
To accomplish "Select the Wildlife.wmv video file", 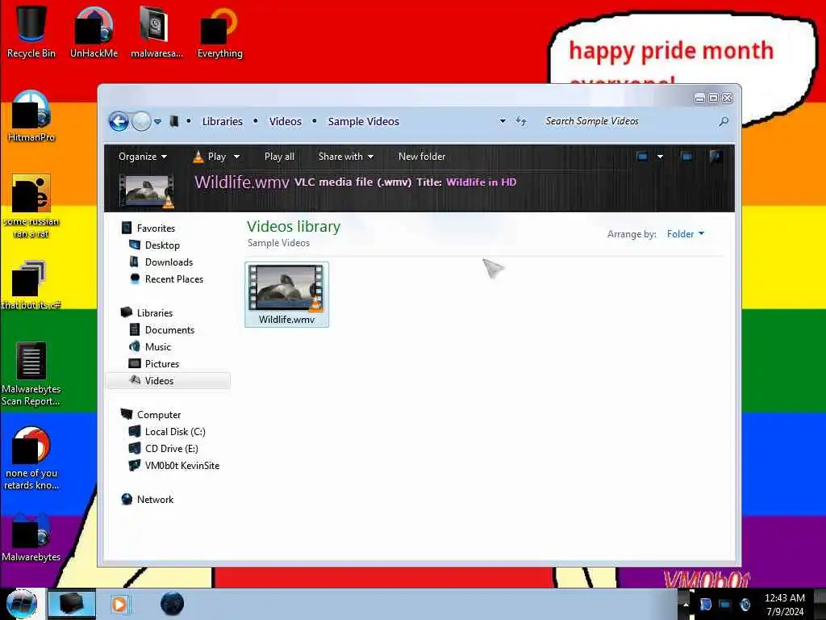I will 286,295.
